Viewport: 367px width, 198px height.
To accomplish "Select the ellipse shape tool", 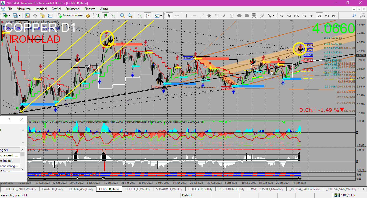I will (x=239, y=16).
